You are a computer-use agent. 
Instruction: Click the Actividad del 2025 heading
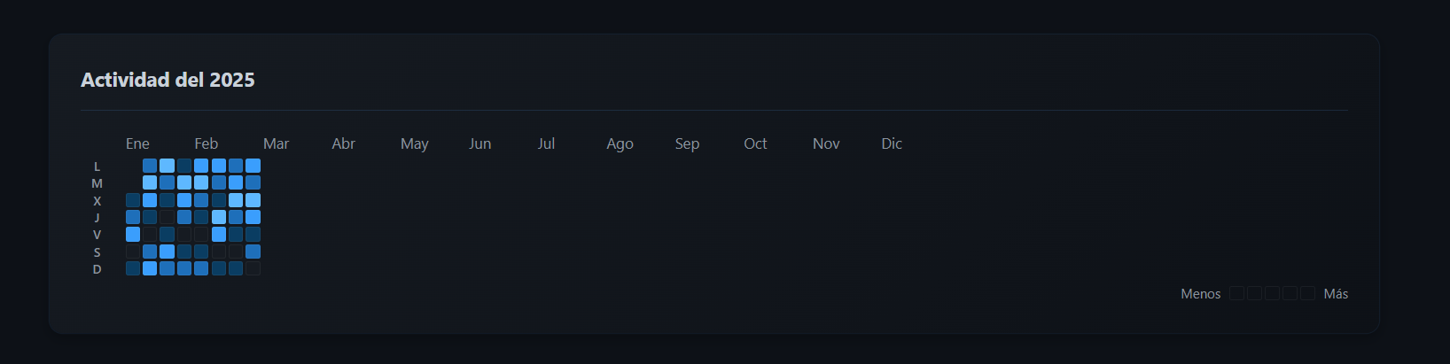pos(168,80)
